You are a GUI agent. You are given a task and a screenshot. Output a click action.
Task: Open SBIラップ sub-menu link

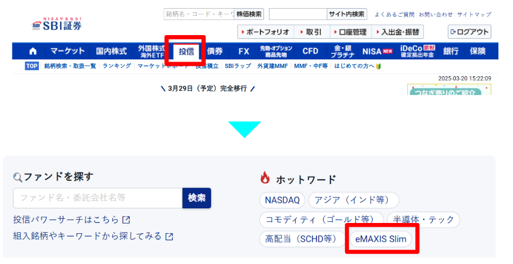[238, 66]
